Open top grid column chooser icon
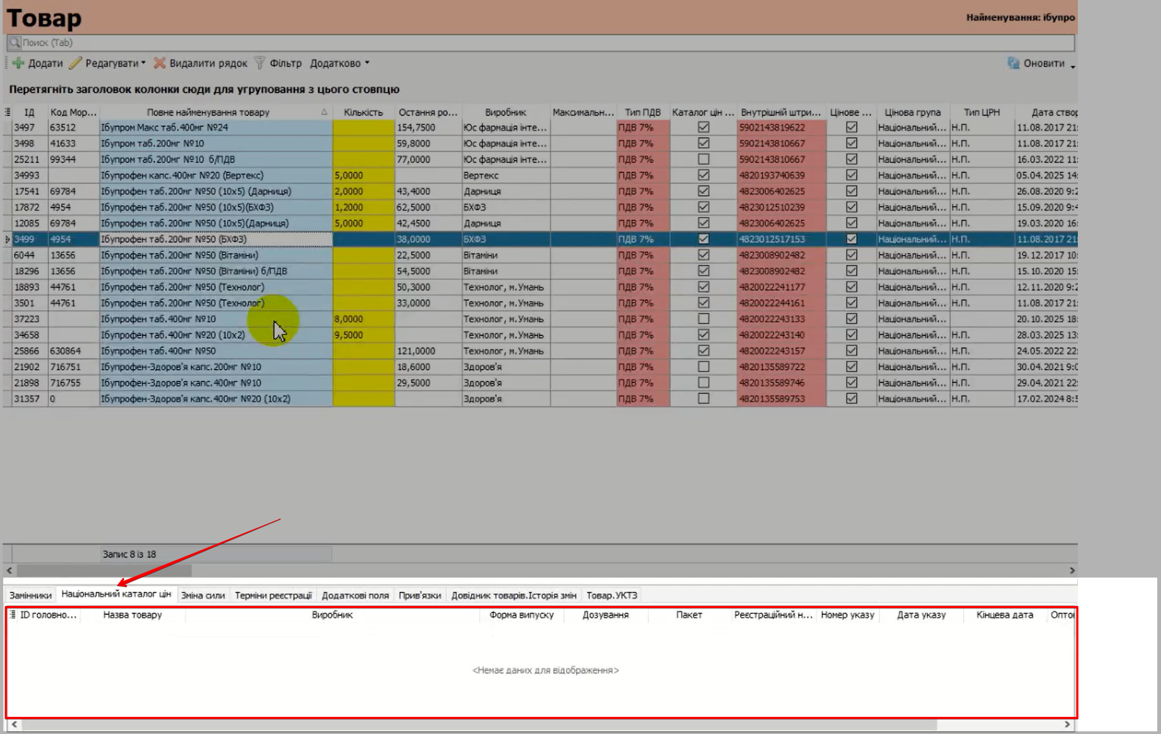 (8, 112)
